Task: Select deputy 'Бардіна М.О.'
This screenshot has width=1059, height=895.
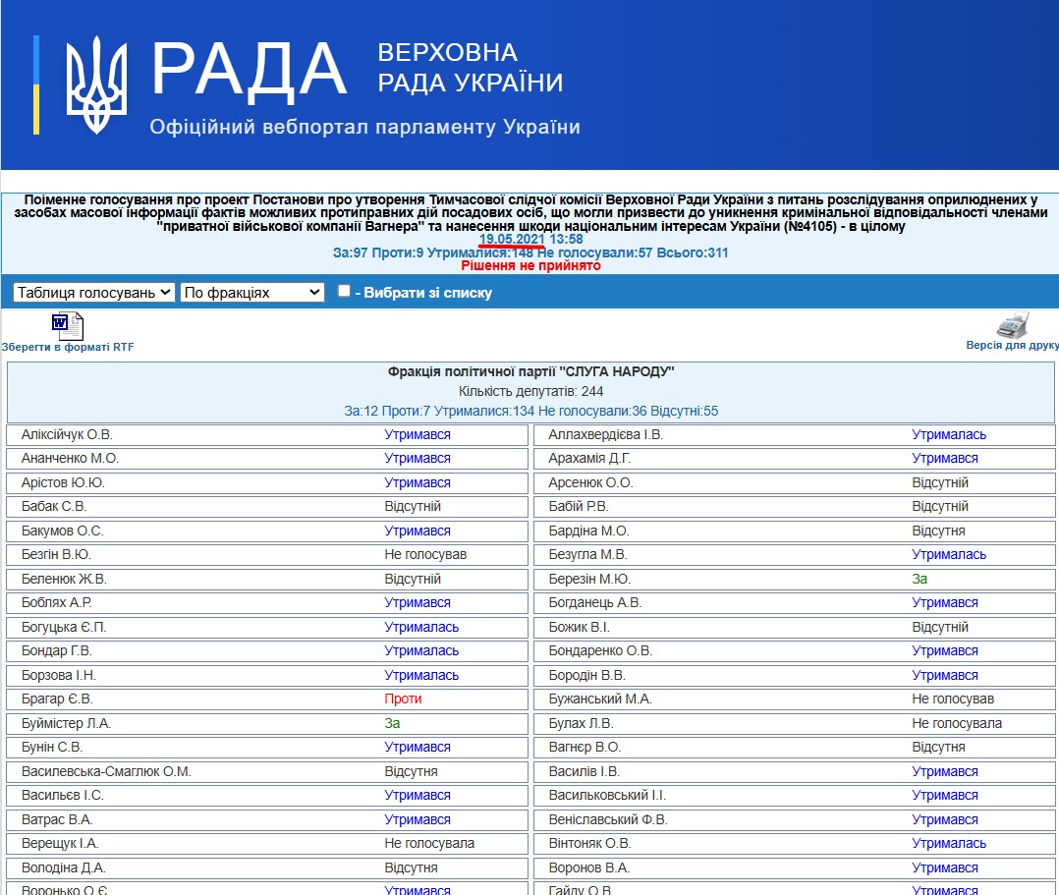Action: pos(589,531)
